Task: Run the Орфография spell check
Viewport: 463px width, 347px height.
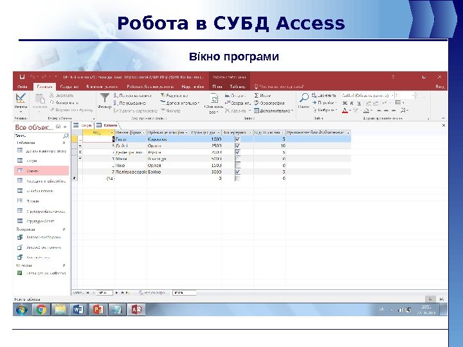Action: 269,103
